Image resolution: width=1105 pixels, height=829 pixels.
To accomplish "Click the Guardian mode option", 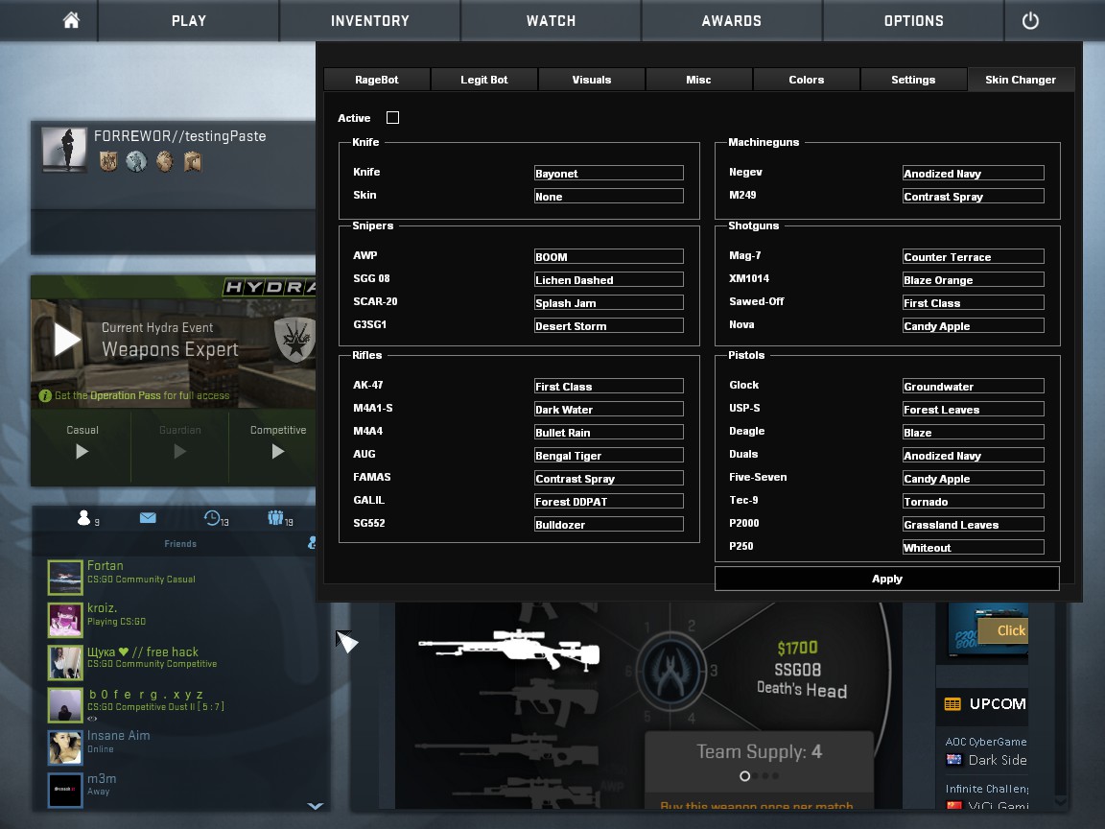I will [x=179, y=442].
